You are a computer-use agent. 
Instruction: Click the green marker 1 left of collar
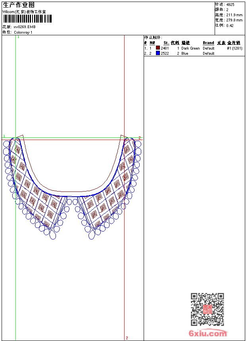(4, 136)
